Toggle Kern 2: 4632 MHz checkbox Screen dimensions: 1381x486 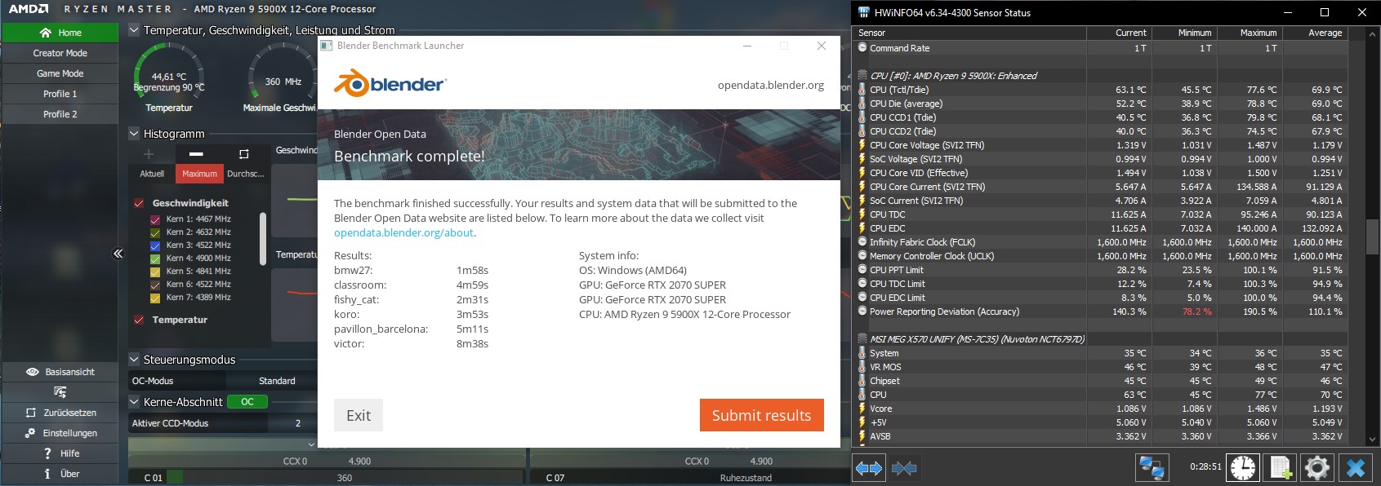click(155, 232)
